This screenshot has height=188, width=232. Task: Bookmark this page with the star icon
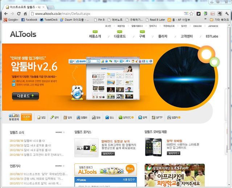pyautogui.click(x=191, y=14)
